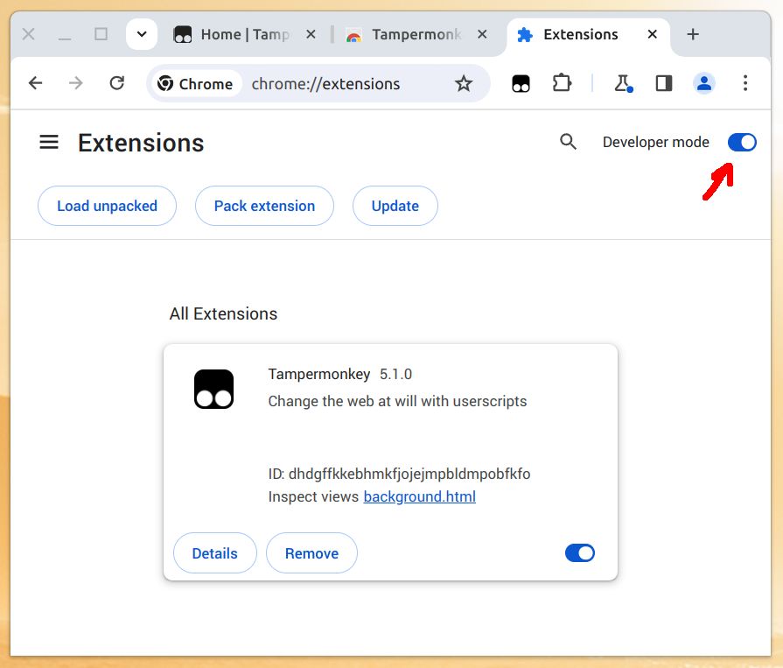
Task: Click the All Extensions heading
Action: pos(223,313)
